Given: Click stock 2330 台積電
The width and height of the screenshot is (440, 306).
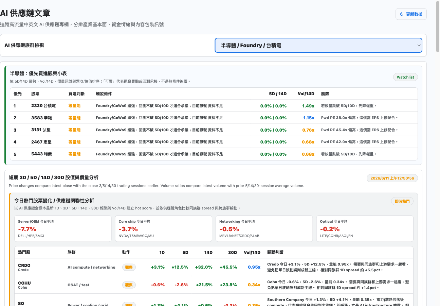Looking at the screenshot, I should [43, 106].
